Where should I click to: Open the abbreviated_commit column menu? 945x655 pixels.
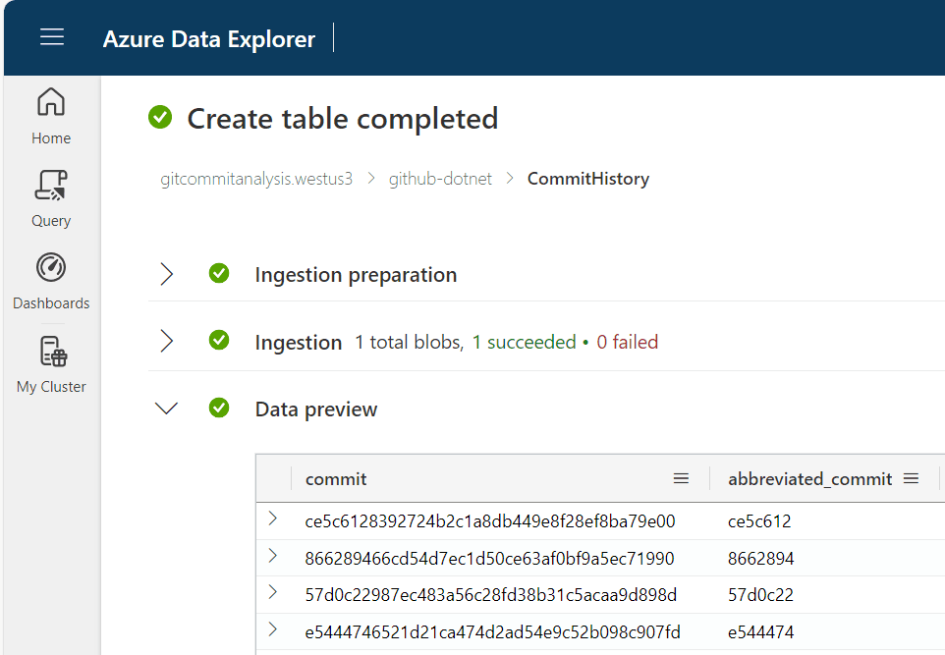(912, 478)
